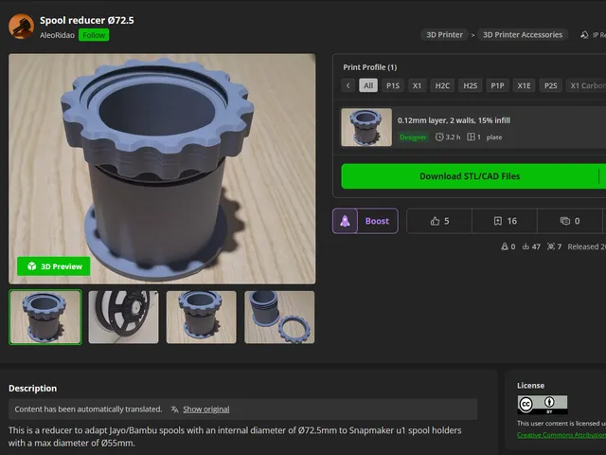The image size is (606, 455).
Task: Click the IP report flag icon
Action: point(584,35)
